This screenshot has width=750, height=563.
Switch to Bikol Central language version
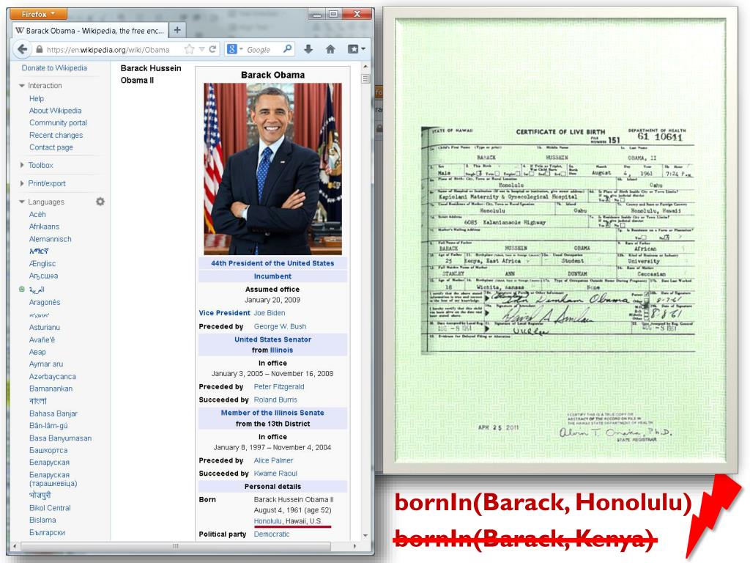coord(50,508)
